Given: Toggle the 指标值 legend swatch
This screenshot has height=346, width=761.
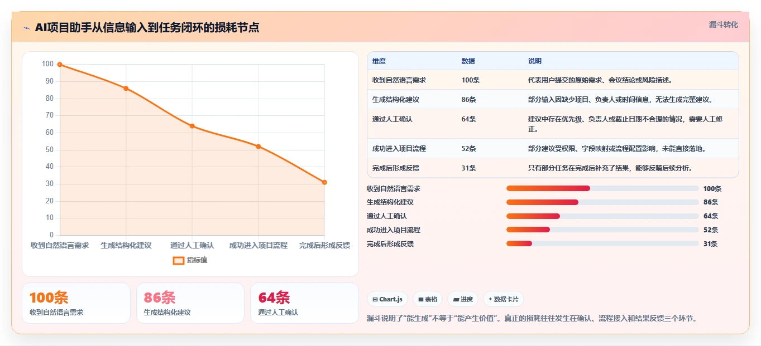Looking at the screenshot, I should pos(179,260).
